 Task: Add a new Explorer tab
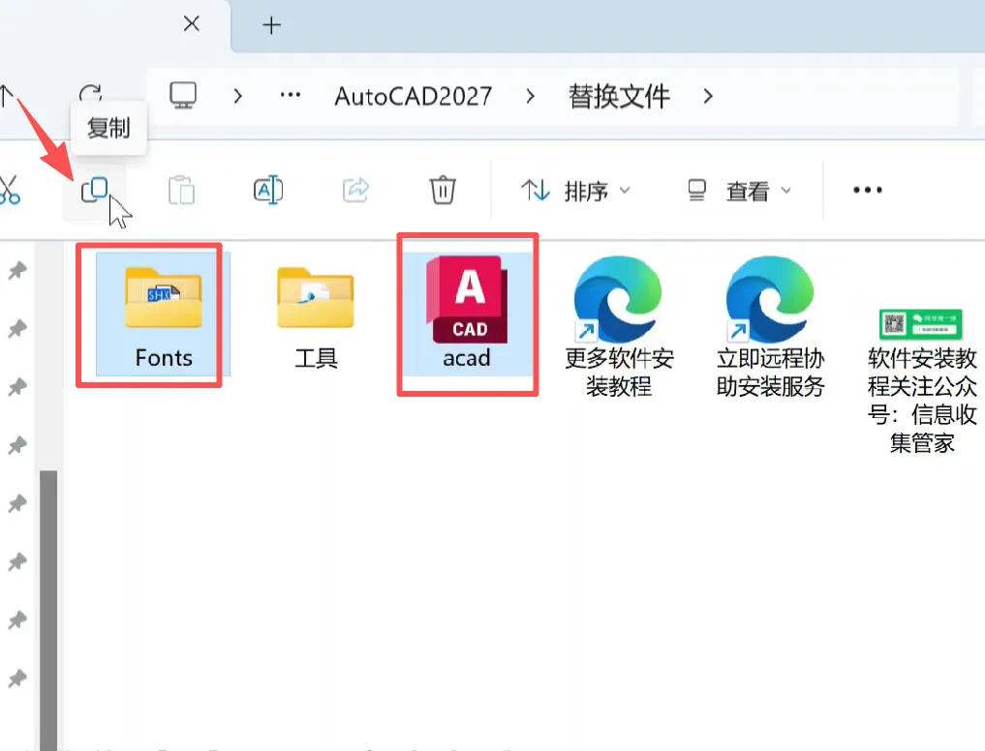coord(271,25)
